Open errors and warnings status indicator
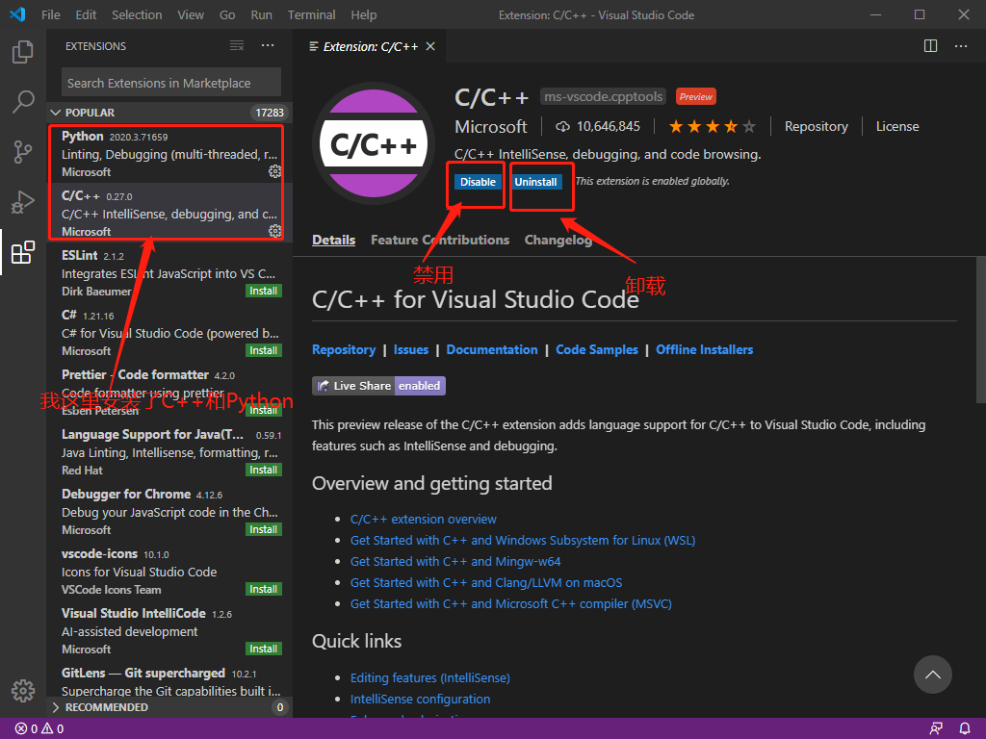Image resolution: width=986 pixels, height=739 pixels. click(x=39, y=729)
